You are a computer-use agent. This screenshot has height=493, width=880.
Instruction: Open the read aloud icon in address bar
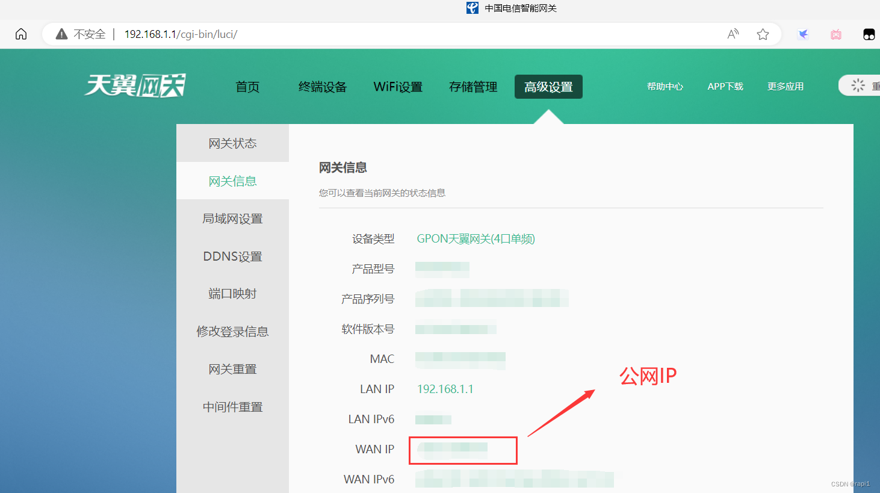click(733, 34)
